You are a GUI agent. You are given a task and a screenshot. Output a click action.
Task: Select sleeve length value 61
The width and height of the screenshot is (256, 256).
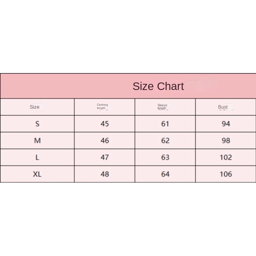[x=165, y=124]
